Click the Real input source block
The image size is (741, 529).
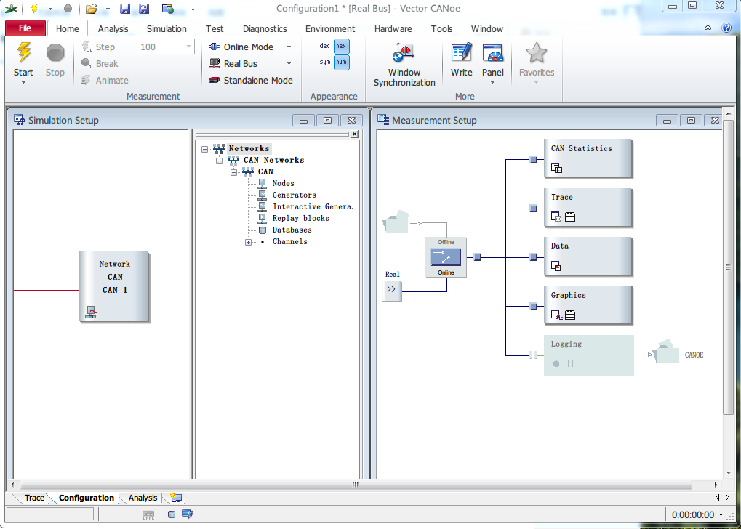coord(391,290)
